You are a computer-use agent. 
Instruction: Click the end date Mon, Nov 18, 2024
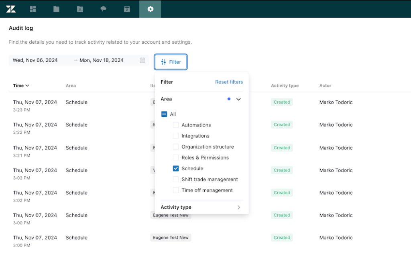102,60
